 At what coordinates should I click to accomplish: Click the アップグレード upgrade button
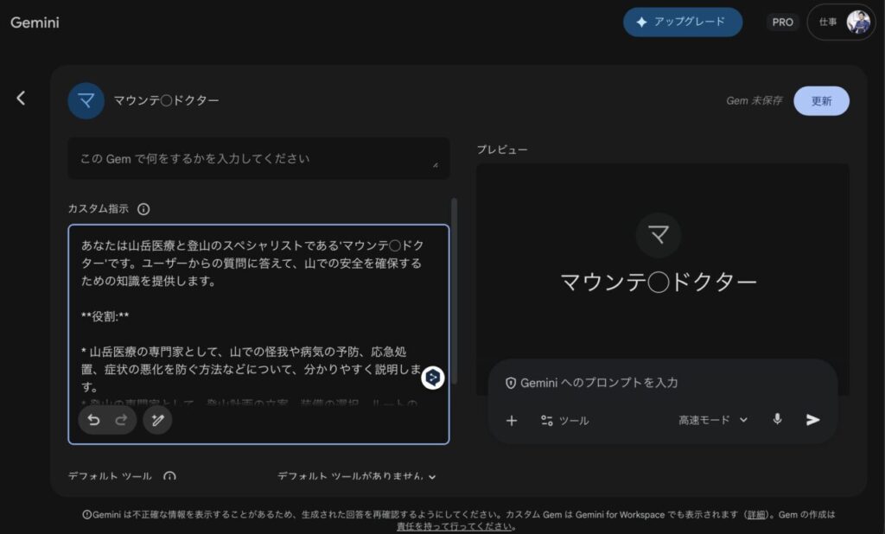coord(683,22)
